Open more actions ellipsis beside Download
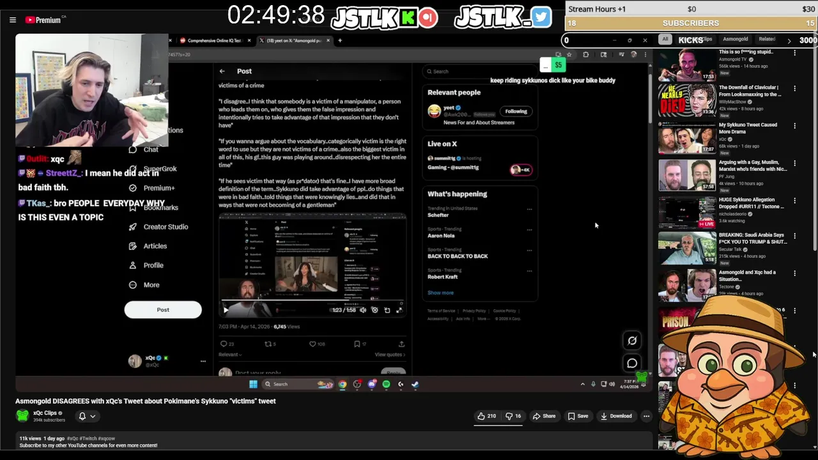Screen dimensions: 818x460 pos(646,416)
